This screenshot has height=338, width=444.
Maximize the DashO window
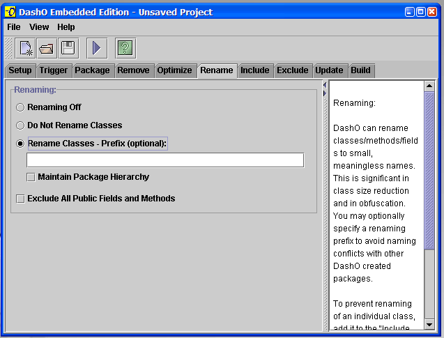tap(421, 12)
